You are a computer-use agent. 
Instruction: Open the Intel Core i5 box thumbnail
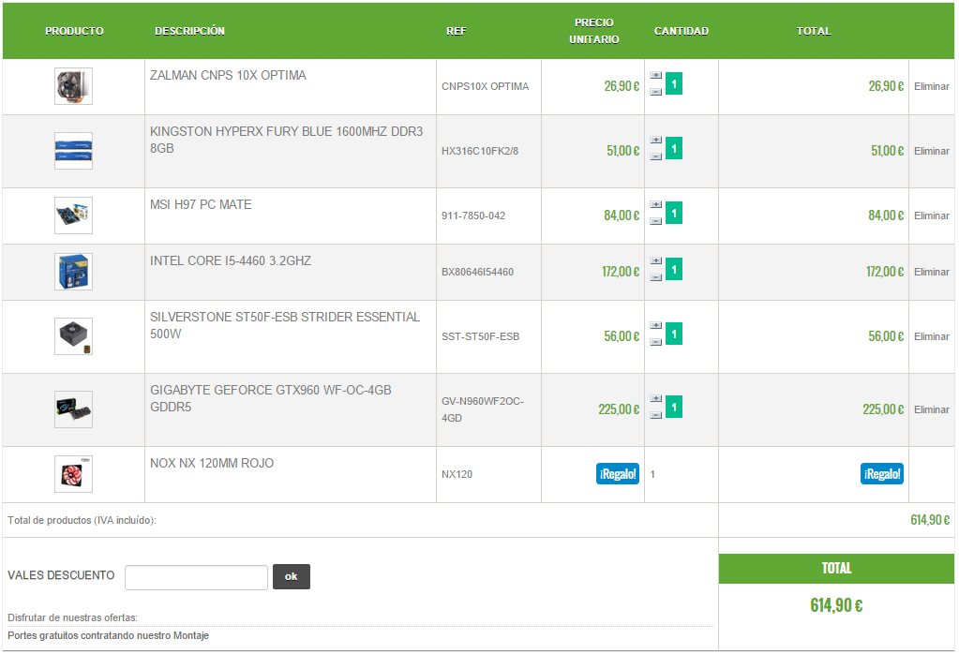click(x=73, y=272)
